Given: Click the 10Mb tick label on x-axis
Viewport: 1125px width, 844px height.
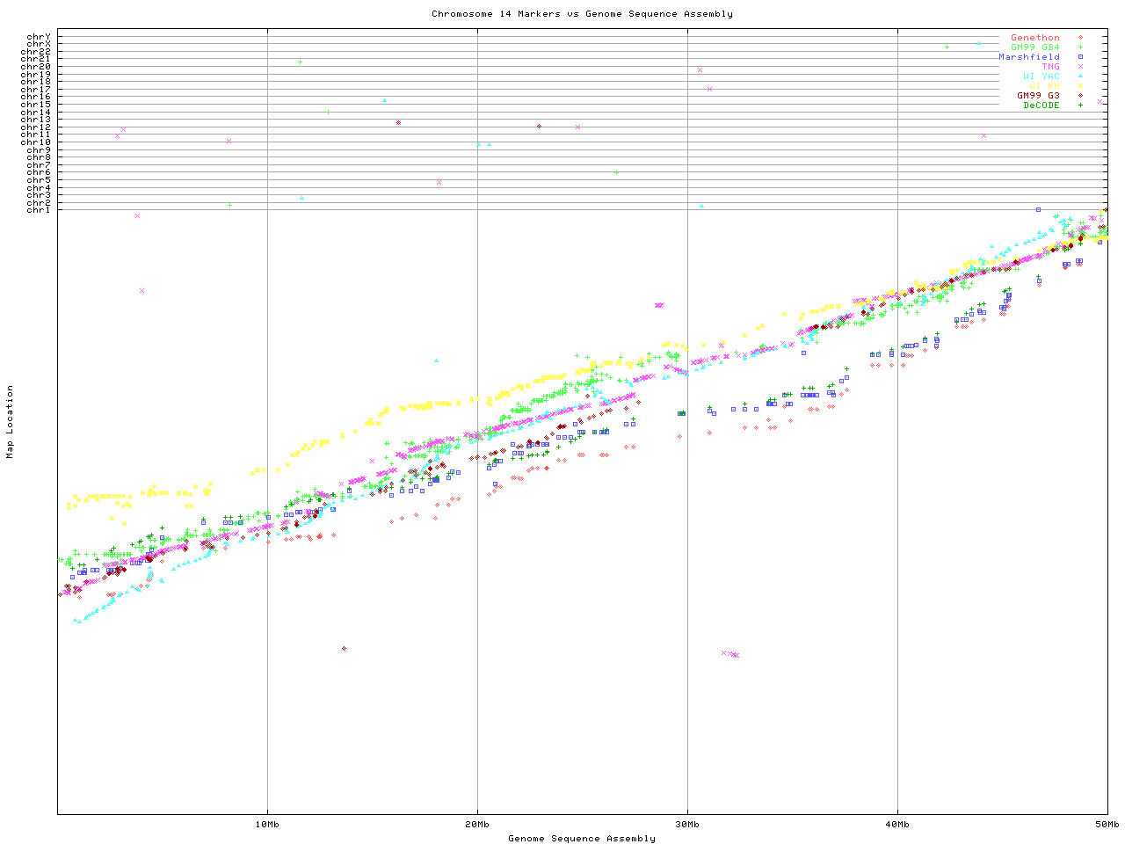Looking at the screenshot, I should 267,824.
